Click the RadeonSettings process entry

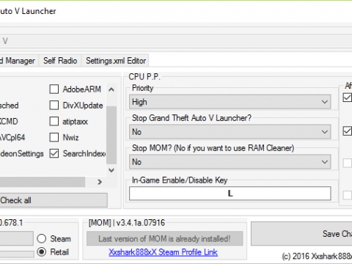pyautogui.click(x=22, y=154)
